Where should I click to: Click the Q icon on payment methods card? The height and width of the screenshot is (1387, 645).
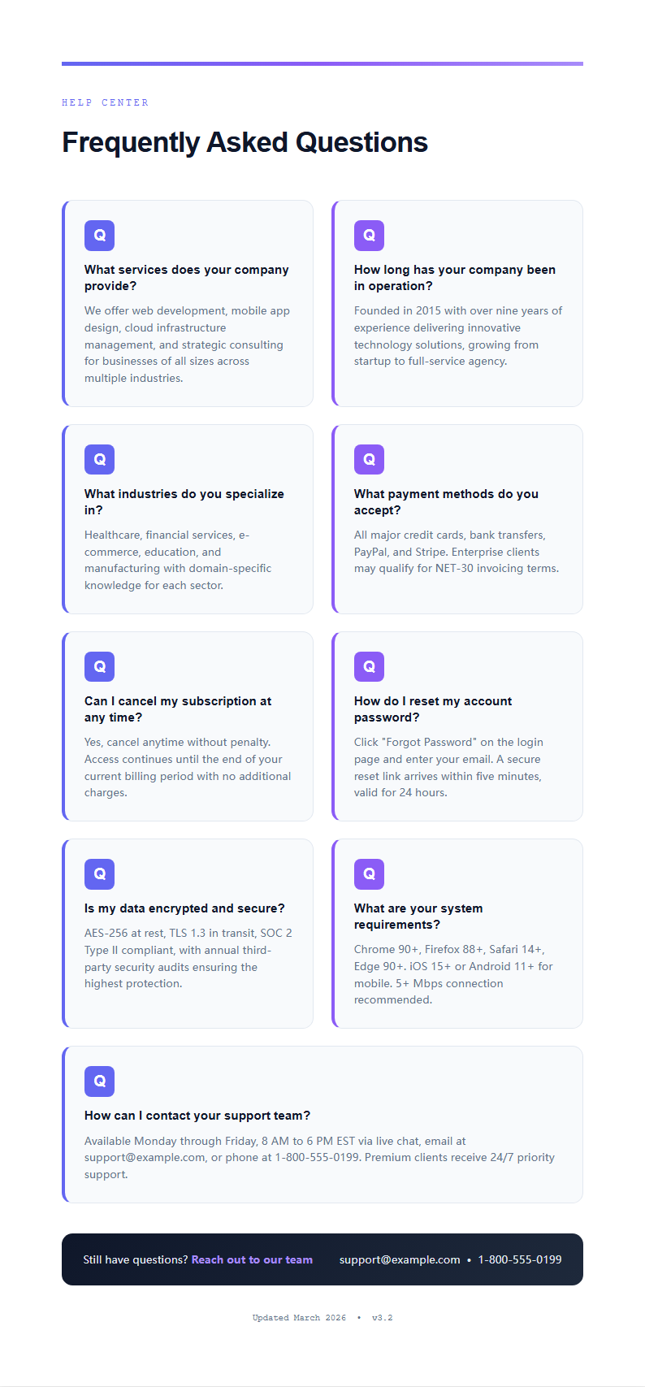(369, 459)
